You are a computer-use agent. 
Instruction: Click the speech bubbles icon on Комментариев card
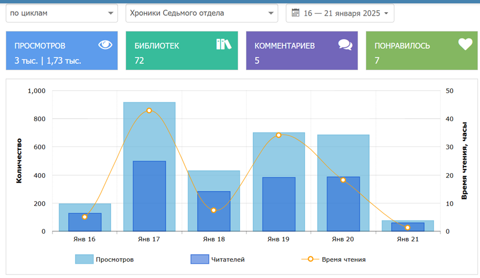pos(345,45)
